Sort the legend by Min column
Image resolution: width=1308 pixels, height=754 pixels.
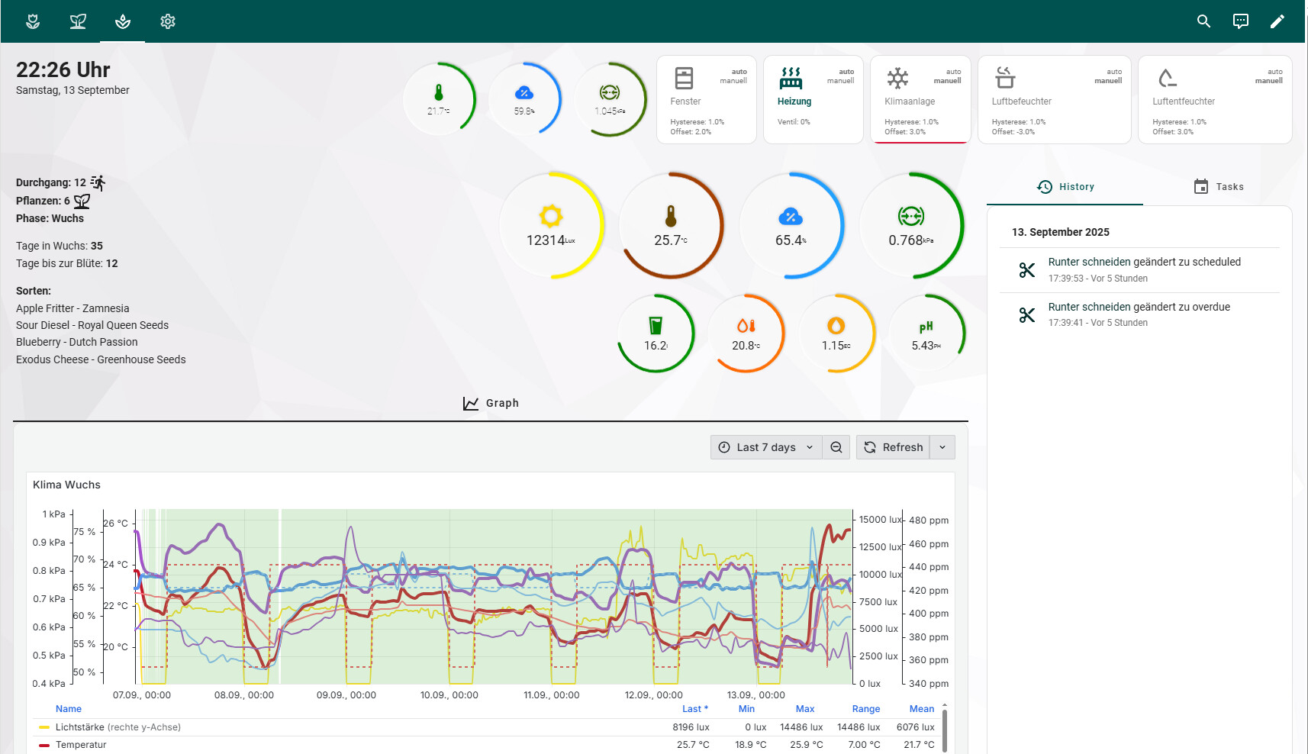[746, 709]
